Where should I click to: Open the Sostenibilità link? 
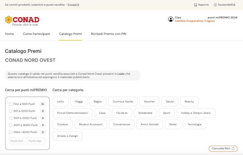(x=224, y=5)
